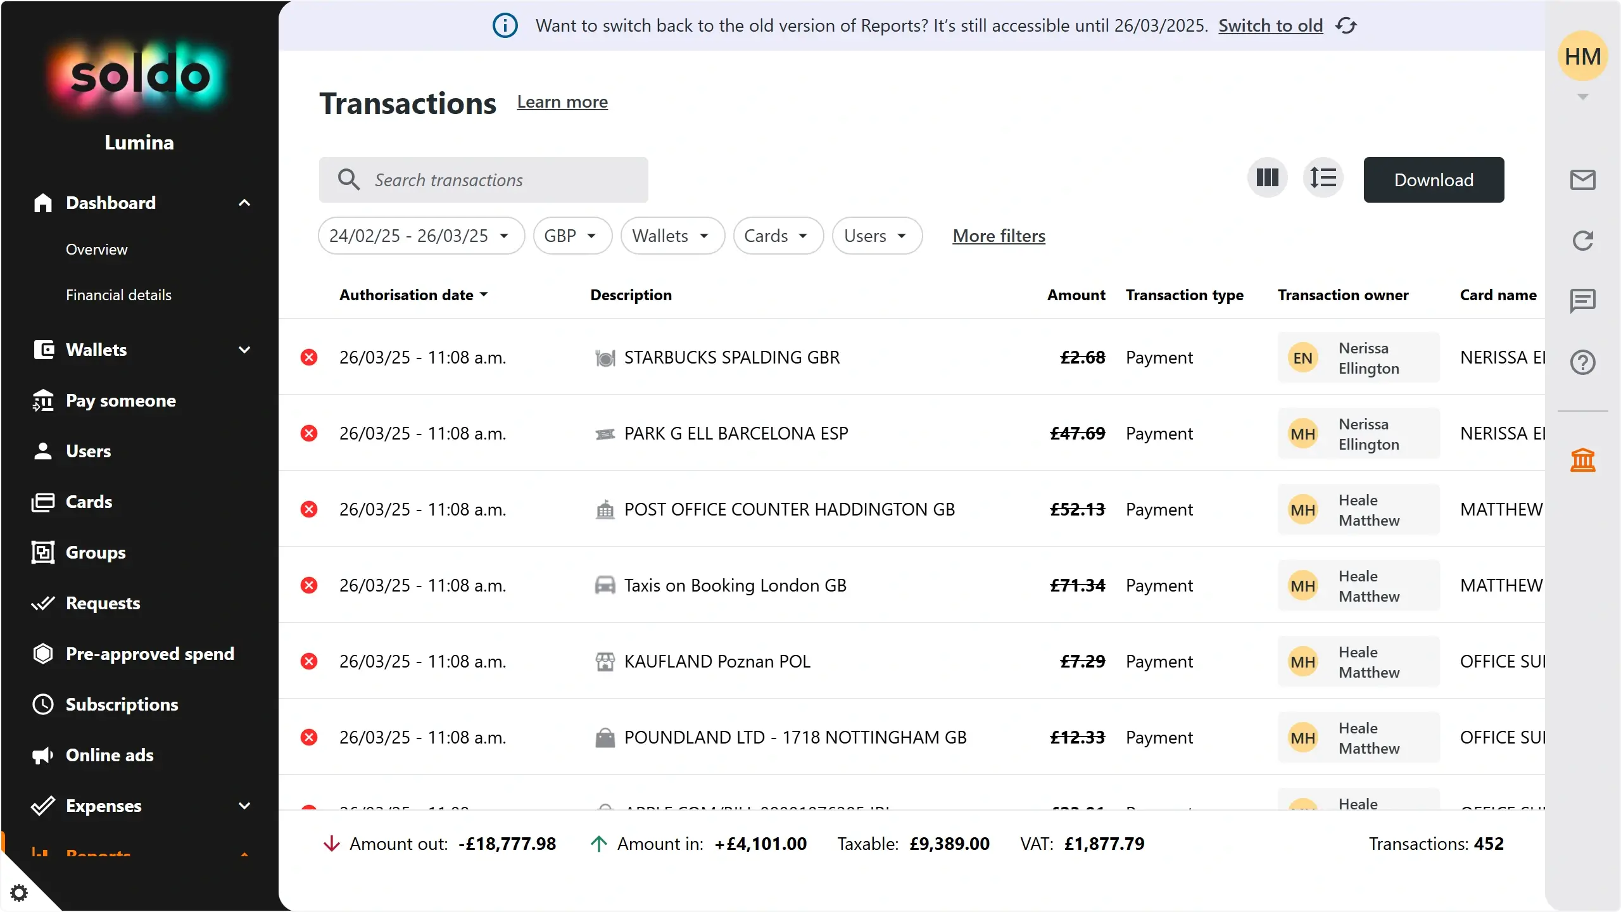Open the help question-mark icon
The width and height of the screenshot is (1621, 912).
[1583, 362]
